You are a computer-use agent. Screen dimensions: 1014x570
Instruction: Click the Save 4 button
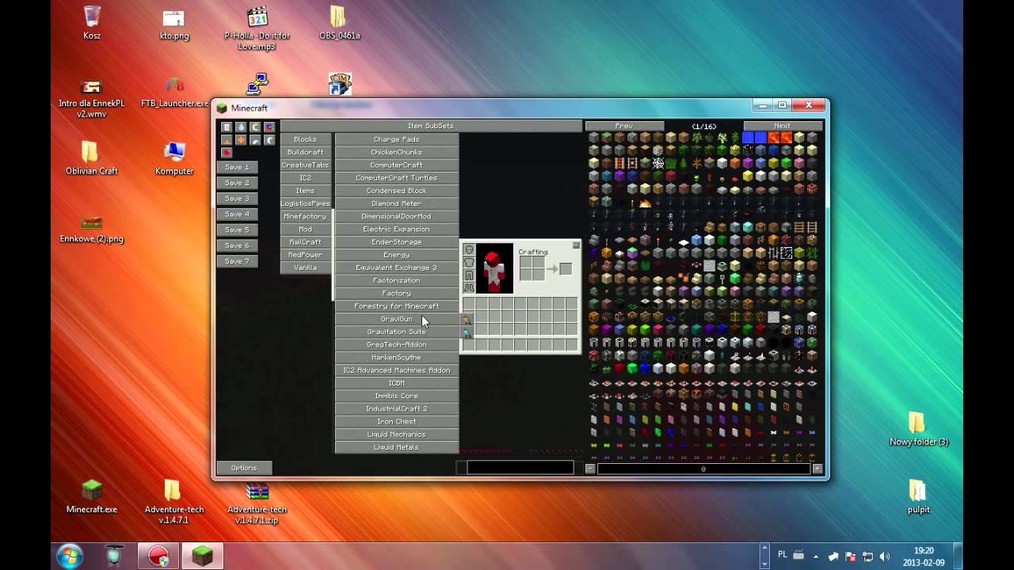237,214
